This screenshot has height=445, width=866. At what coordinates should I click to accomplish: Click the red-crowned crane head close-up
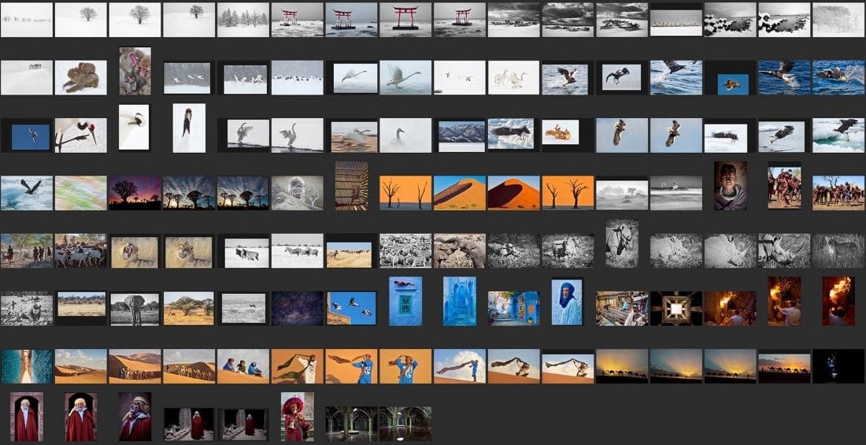[x=80, y=135]
